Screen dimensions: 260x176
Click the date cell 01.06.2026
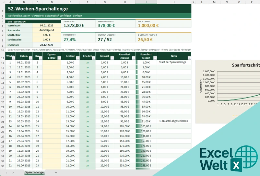point(24,165)
